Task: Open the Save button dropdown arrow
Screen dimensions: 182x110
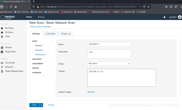Action: click(x=41, y=105)
